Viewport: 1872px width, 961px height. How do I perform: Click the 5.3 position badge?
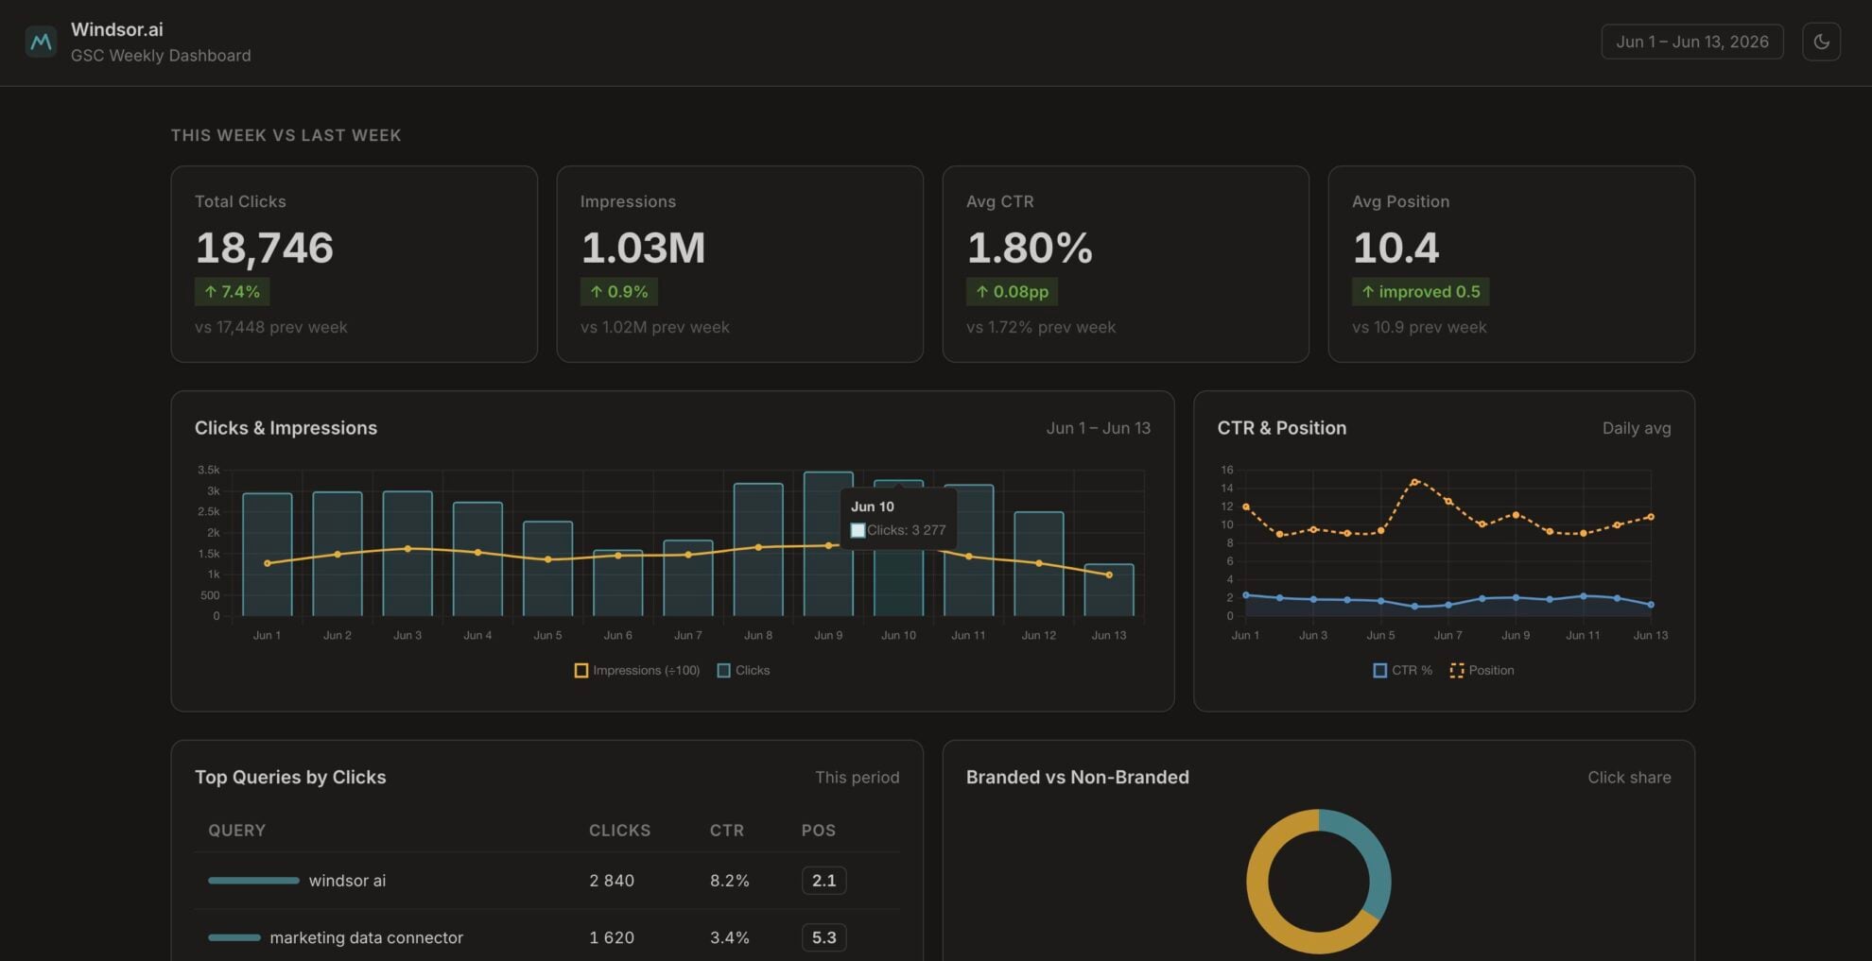[x=823, y=937]
